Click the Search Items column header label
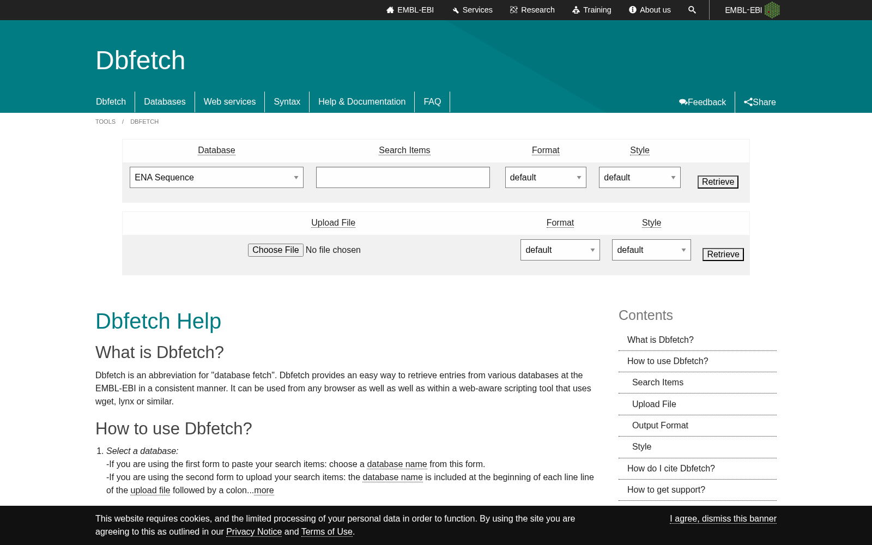This screenshot has height=545, width=872. pos(404,150)
